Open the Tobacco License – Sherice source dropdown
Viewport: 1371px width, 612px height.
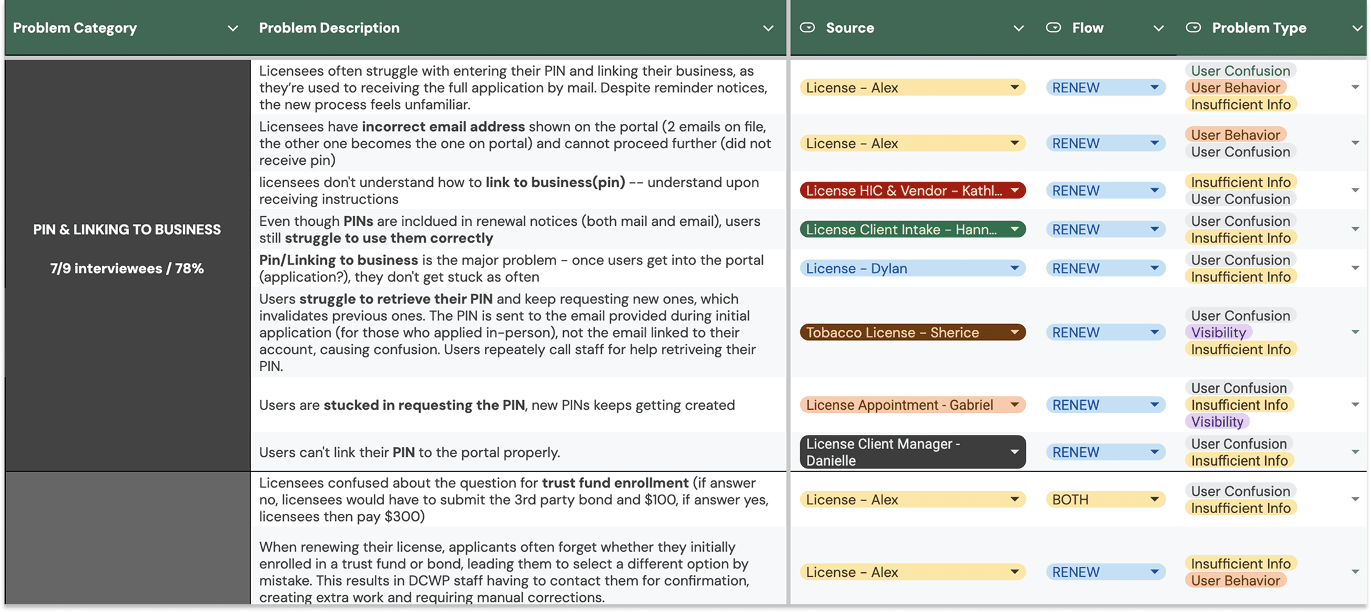[x=913, y=332]
